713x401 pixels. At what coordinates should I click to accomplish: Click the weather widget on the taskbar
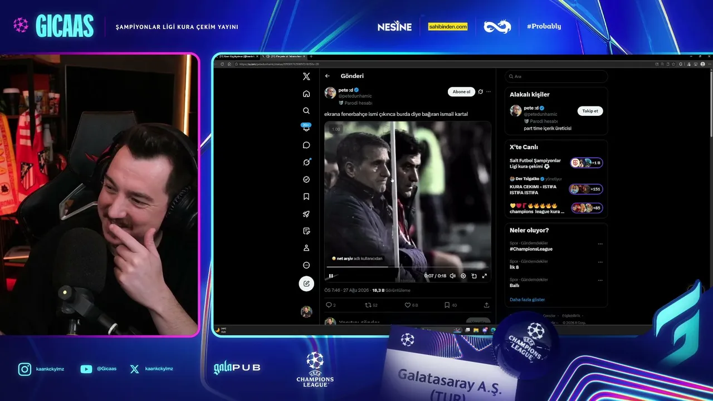[x=222, y=330]
